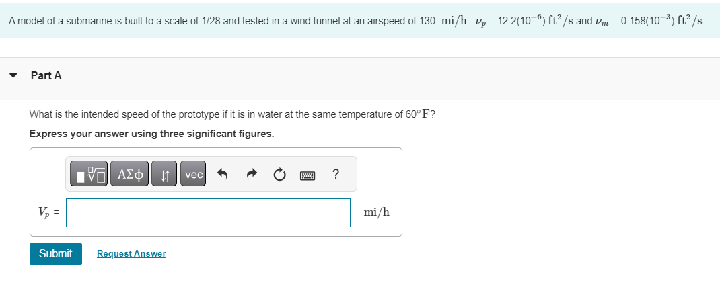Viewport: 720px width, 281px height.
Task: Submit the answer
Action: point(55,253)
